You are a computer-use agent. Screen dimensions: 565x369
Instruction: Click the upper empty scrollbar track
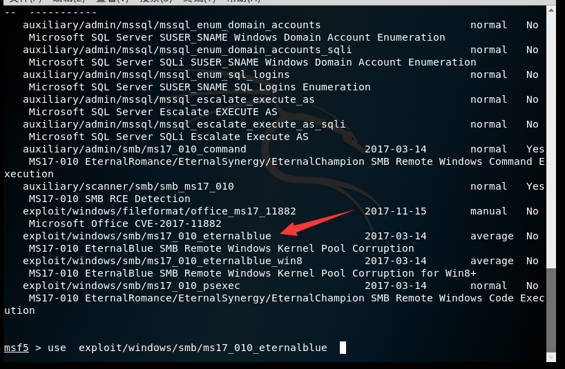pyautogui.click(x=550, y=138)
